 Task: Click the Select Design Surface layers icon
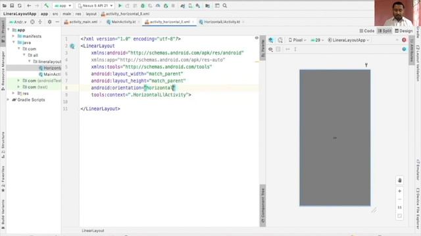271,40
